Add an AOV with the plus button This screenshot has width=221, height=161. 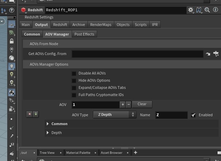tap(123, 105)
